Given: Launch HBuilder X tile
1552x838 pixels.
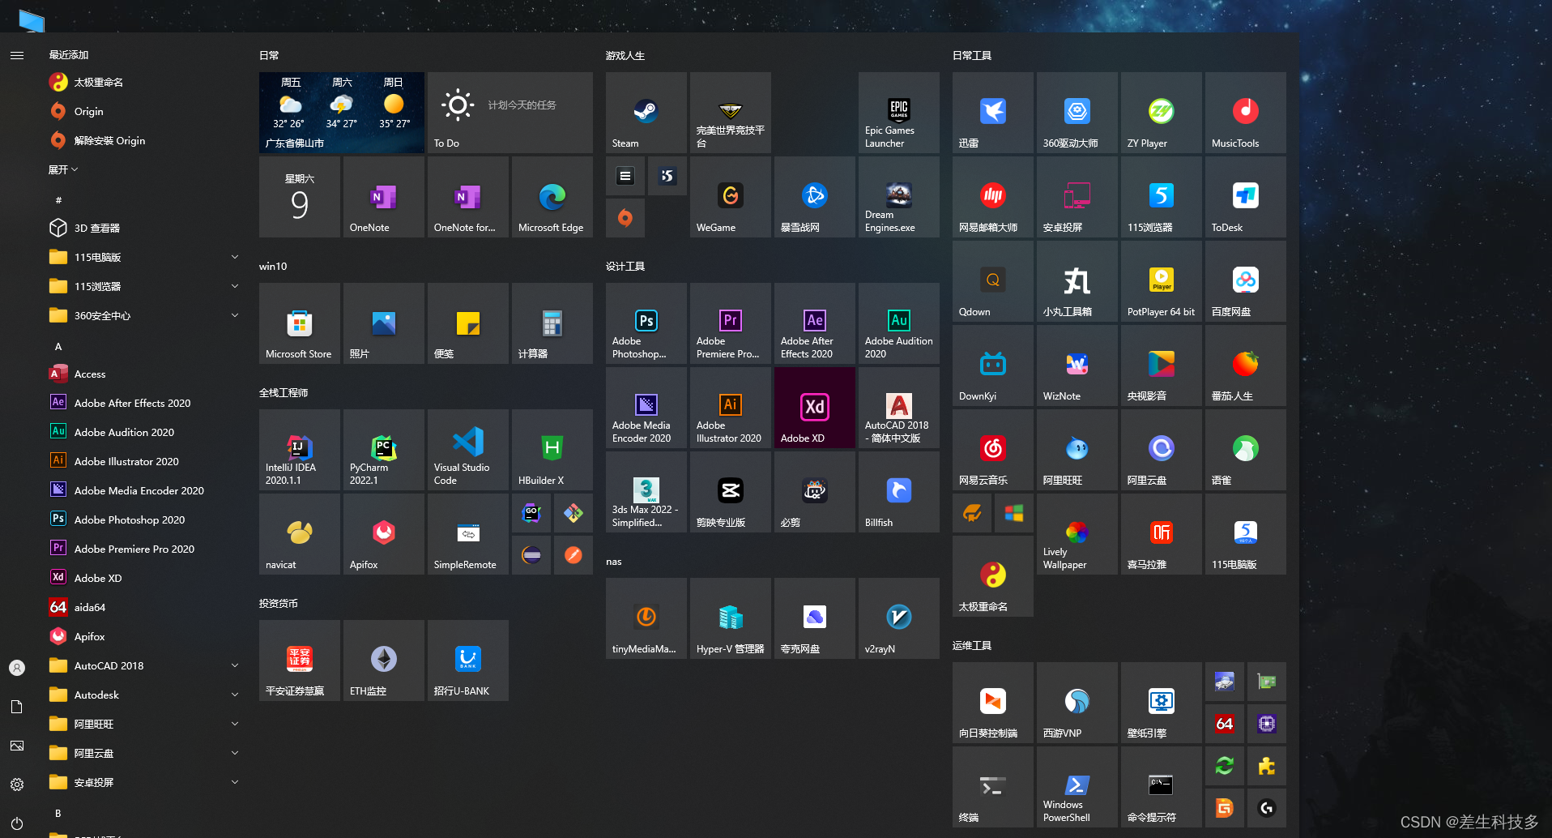Looking at the screenshot, I should click(x=552, y=450).
